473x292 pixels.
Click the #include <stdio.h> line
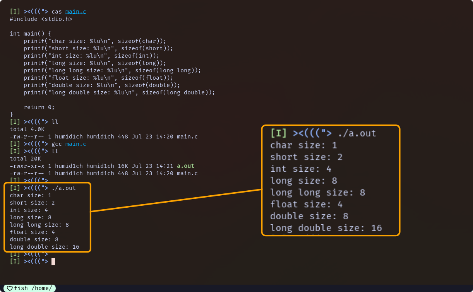click(x=41, y=19)
